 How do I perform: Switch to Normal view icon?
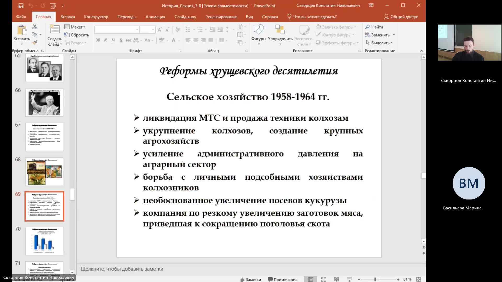tap(310, 279)
